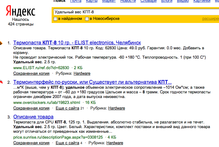Click red favicon beside overclockers result
This screenshot has width=219, height=147.
(x=1, y=82)
